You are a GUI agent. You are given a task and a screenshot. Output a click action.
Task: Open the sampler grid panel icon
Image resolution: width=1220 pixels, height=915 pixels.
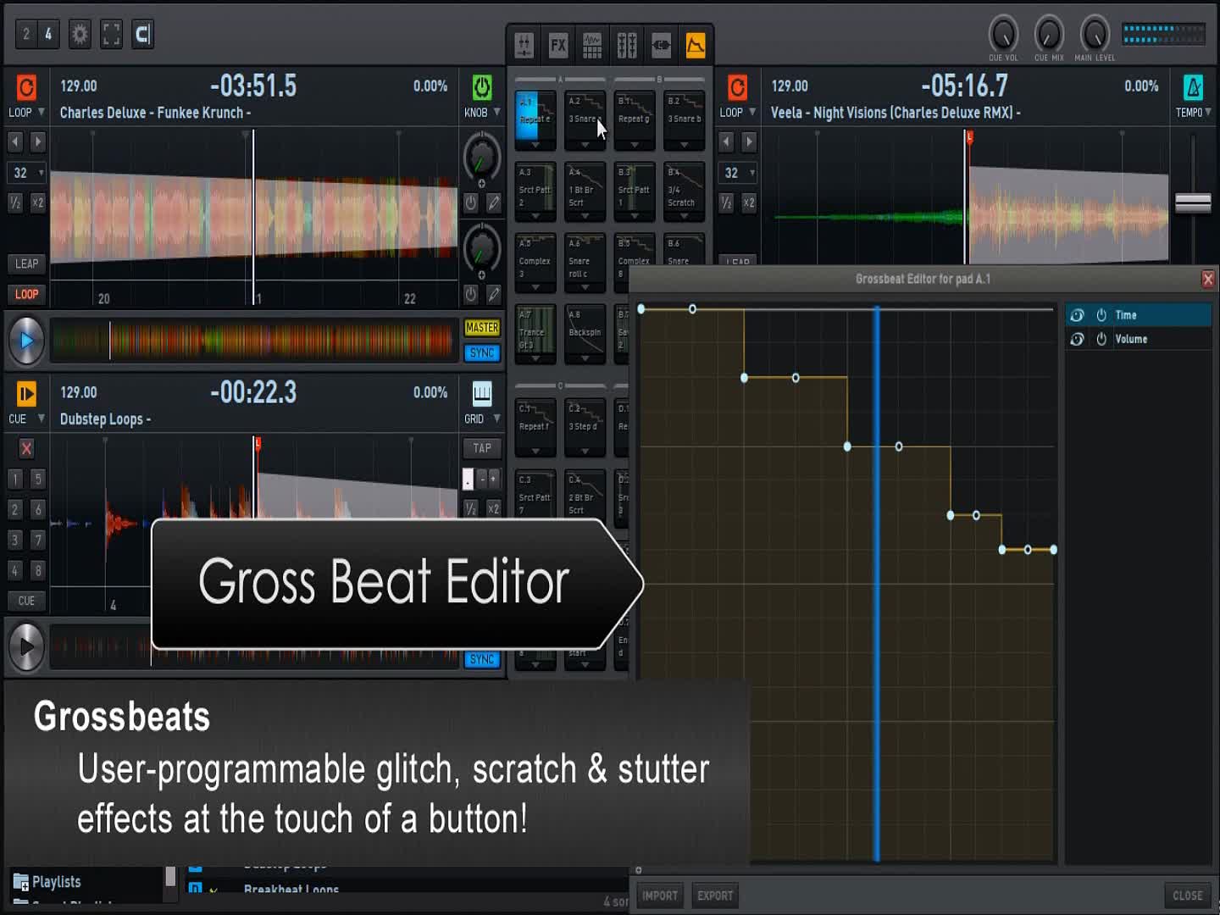click(x=592, y=46)
